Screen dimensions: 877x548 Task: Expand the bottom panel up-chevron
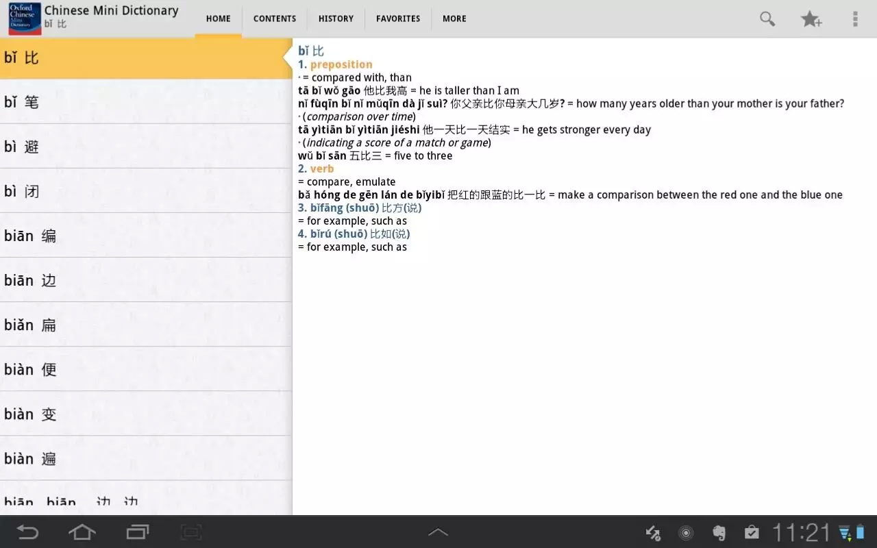pos(438,532)
